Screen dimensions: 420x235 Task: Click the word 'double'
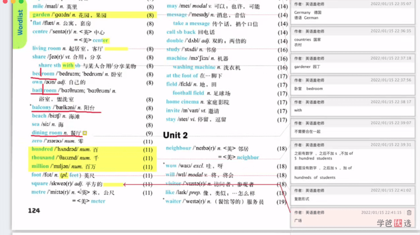(175, 40)
